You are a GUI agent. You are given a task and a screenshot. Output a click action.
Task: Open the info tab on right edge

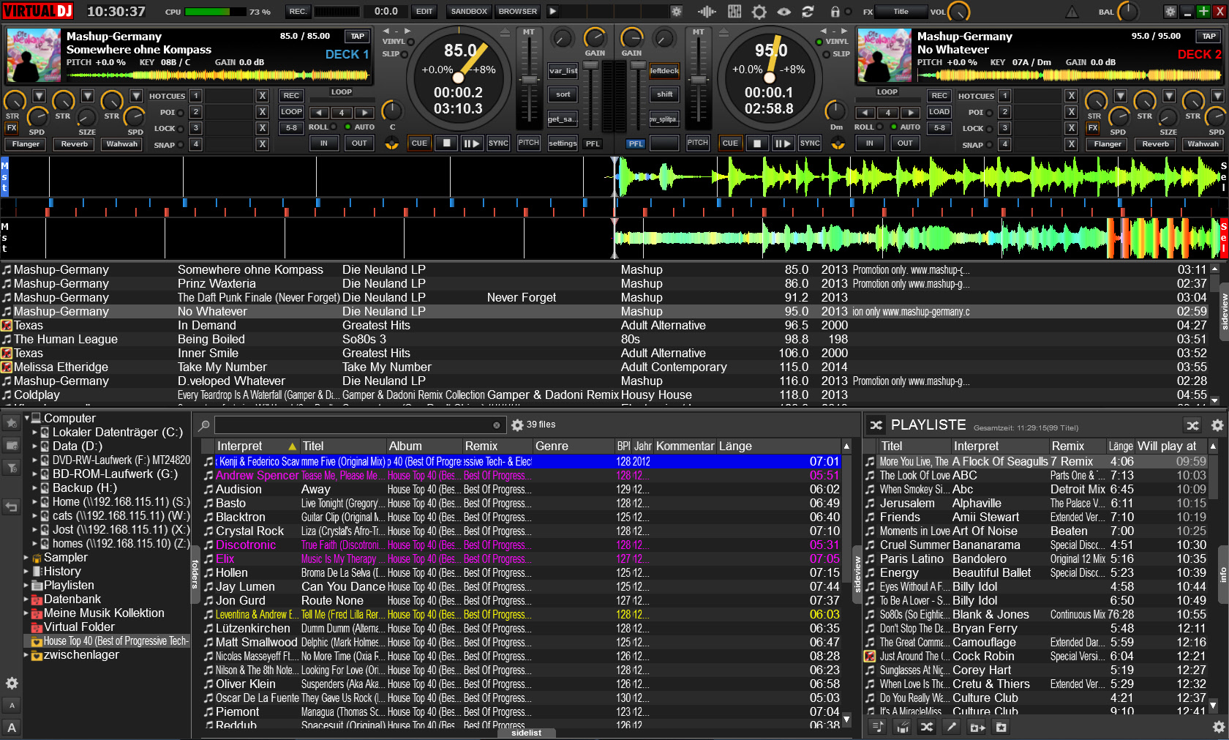(x=1223, y=575)
